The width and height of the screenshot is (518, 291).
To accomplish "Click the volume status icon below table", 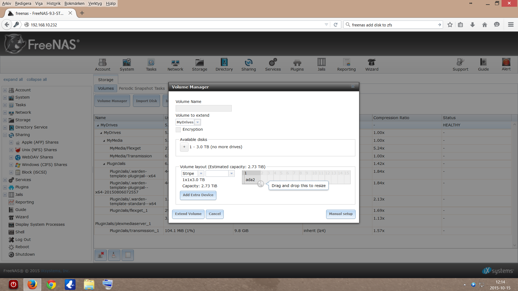I will click(x=128, y=255).
